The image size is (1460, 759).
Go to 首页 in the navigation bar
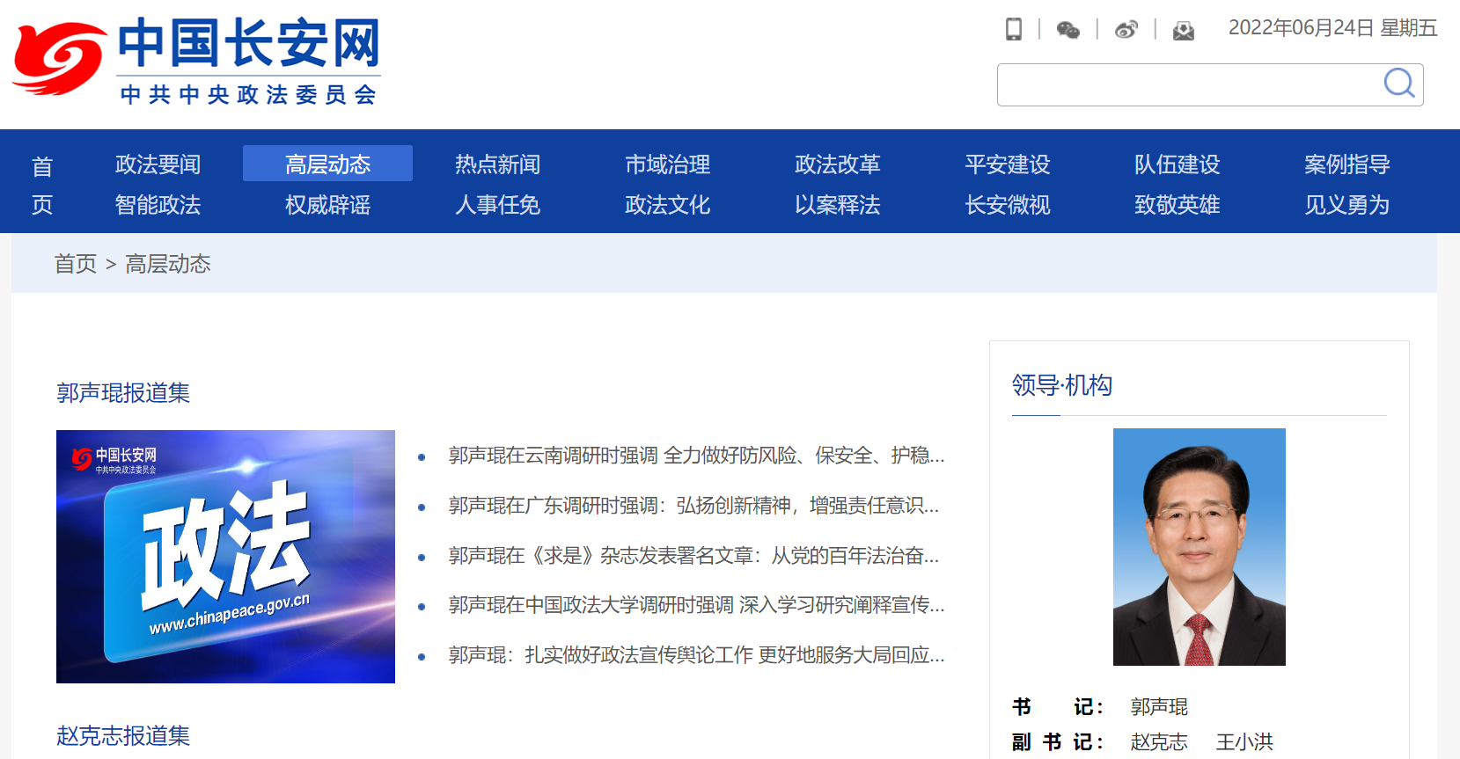tap(42, 186)
